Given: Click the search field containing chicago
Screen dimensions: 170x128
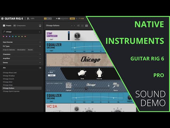Looking at the screenshot, I should click(x=22, y=32).
